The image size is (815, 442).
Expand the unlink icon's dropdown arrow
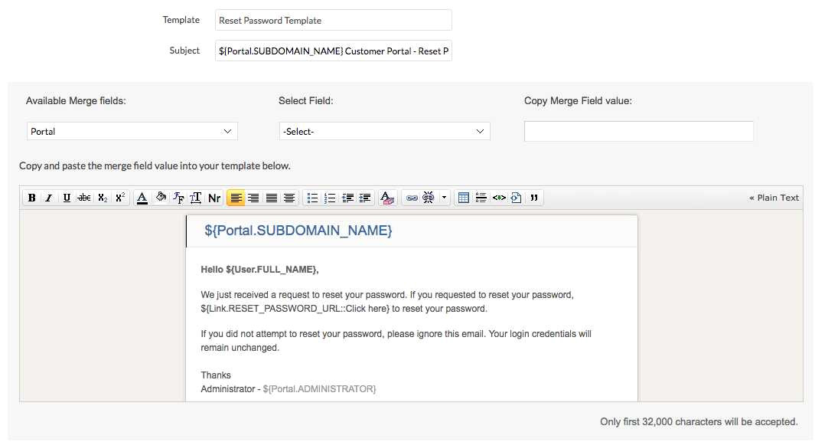pyautogui.click(x=442, y=197)
